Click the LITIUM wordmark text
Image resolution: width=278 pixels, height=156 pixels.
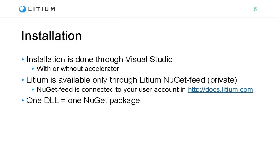click(x=41, y=9)
